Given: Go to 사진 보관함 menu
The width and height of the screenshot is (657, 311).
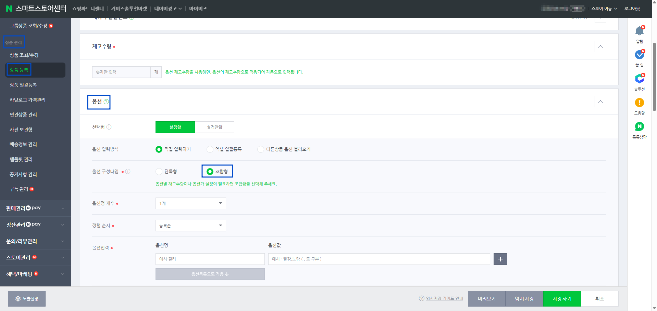Looking at the screenshot, I should [x=21, y=130].
